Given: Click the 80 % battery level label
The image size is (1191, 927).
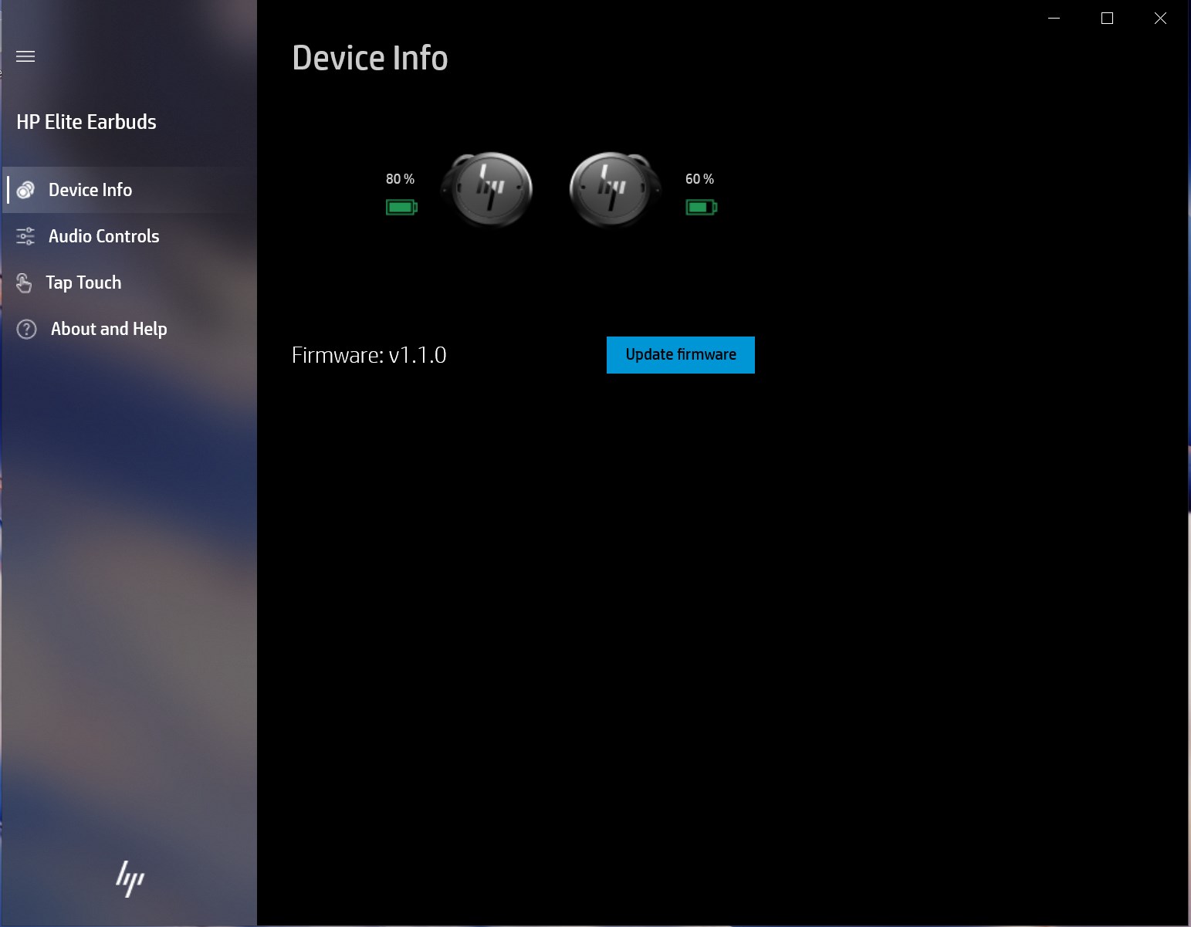Looking at the screenshot, I should click(399, 178).
